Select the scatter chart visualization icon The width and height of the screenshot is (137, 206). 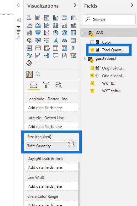(47, 33)
